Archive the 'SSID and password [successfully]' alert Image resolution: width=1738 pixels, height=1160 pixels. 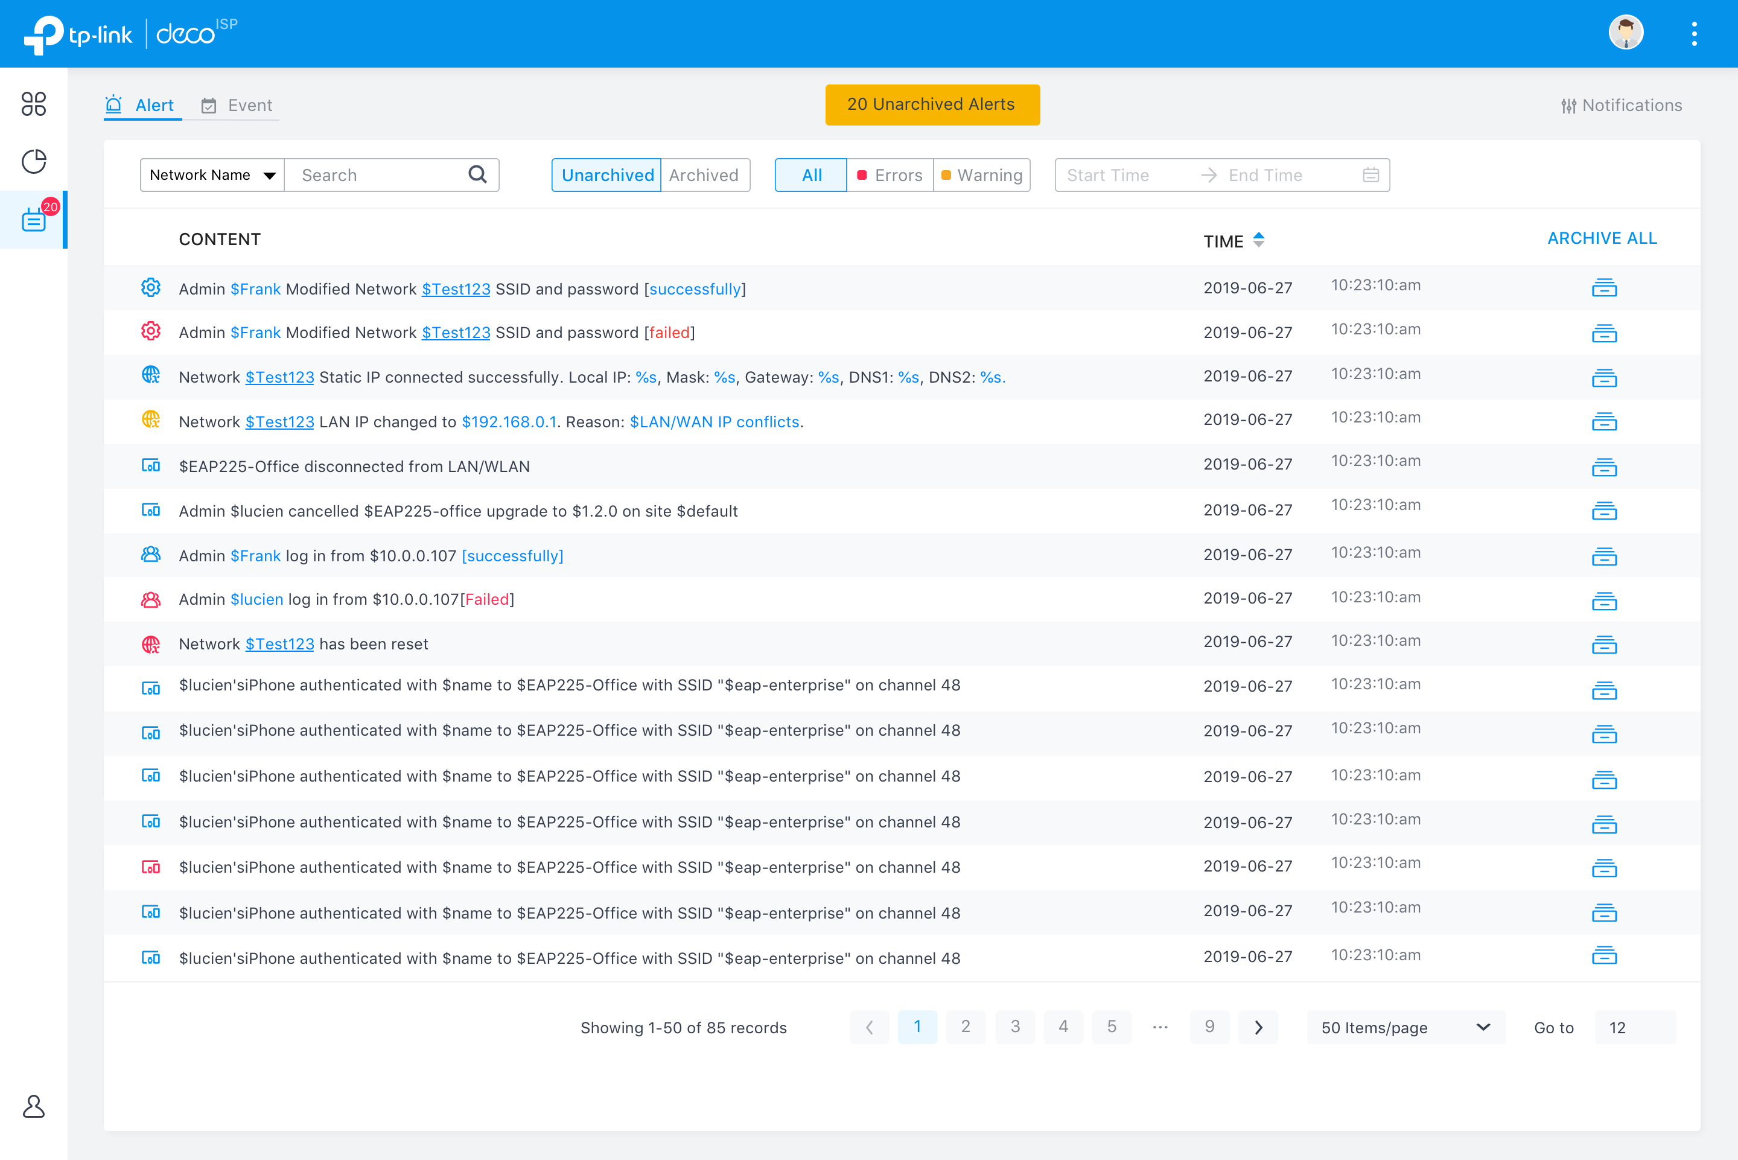1603,288
